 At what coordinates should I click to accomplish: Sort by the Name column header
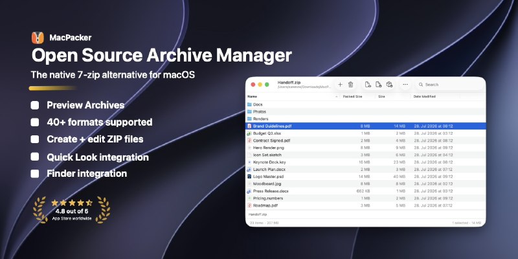253,96
